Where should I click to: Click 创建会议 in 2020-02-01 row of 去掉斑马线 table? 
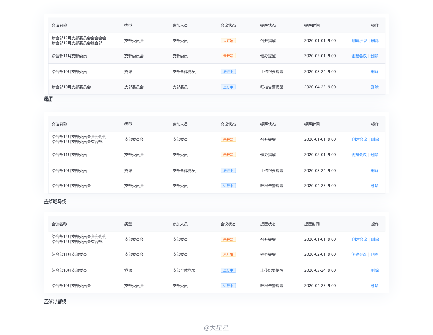(x=359, y=155)
